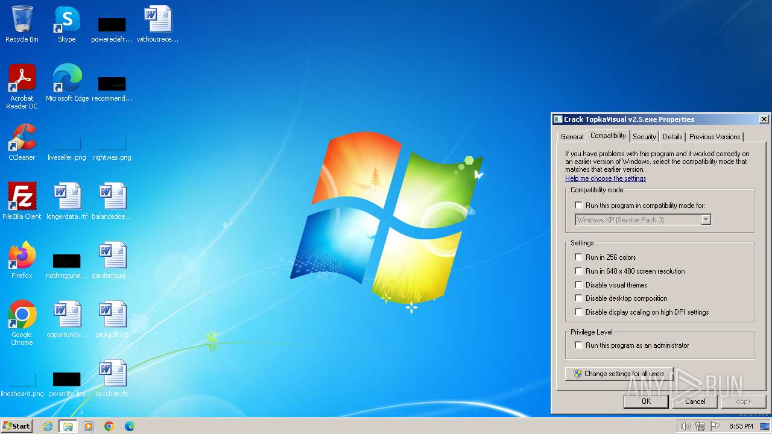The width and height of the screenshot is (772, 434).
Task: Select the persmith.jpg image file
Action: (x=67, y=383)
